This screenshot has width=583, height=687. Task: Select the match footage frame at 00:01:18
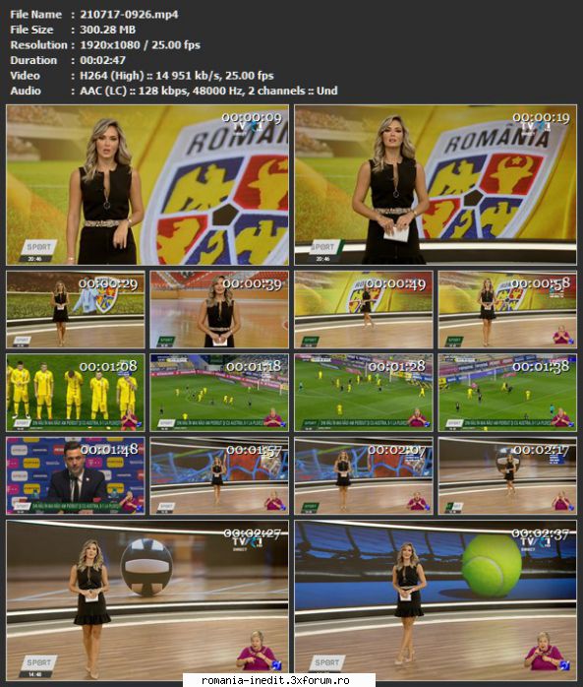coord(219,393)
